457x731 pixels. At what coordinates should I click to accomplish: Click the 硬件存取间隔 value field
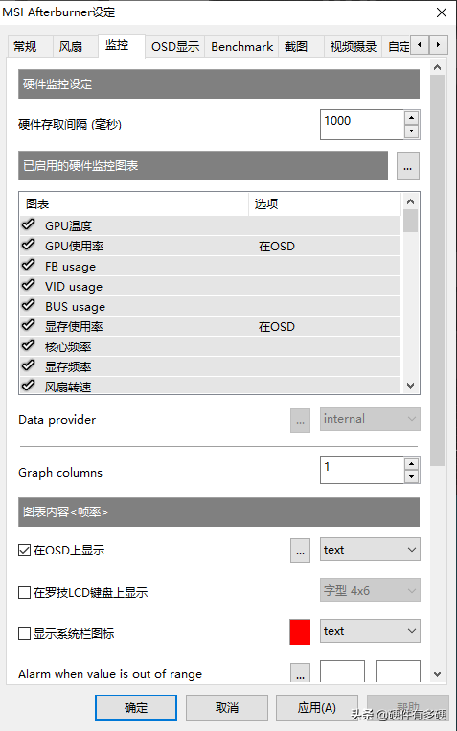(x=361, y=125)
